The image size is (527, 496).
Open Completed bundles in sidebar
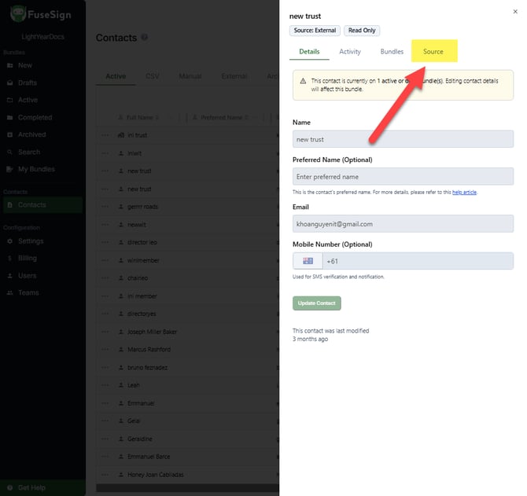click(35, 117)
